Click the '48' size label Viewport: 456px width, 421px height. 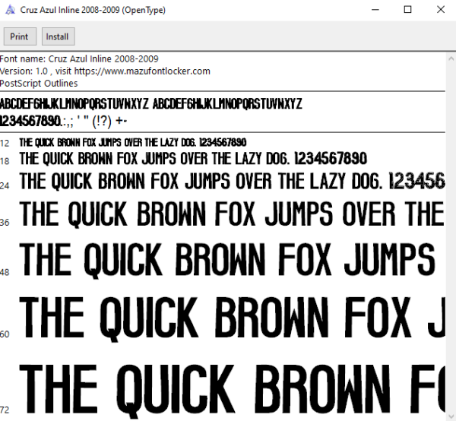[5, 272]
